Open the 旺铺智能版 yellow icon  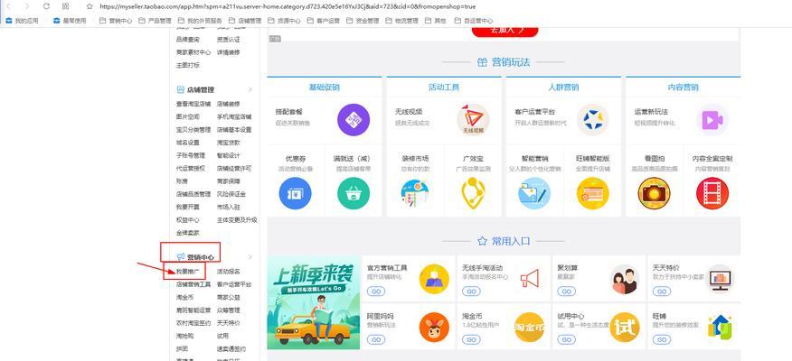pyautogui.click(x=592, y=193)
